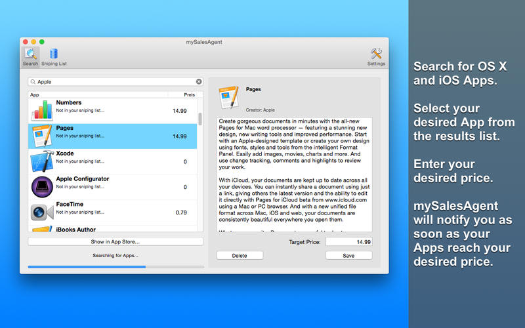
Task: Sort by the Preis column header
Action: point(189,94)
